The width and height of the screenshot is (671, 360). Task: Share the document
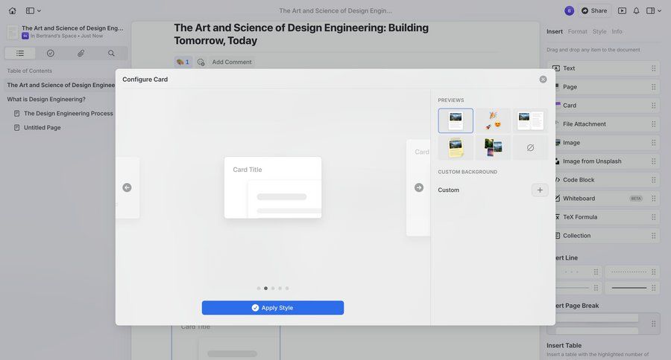point(594,10)
